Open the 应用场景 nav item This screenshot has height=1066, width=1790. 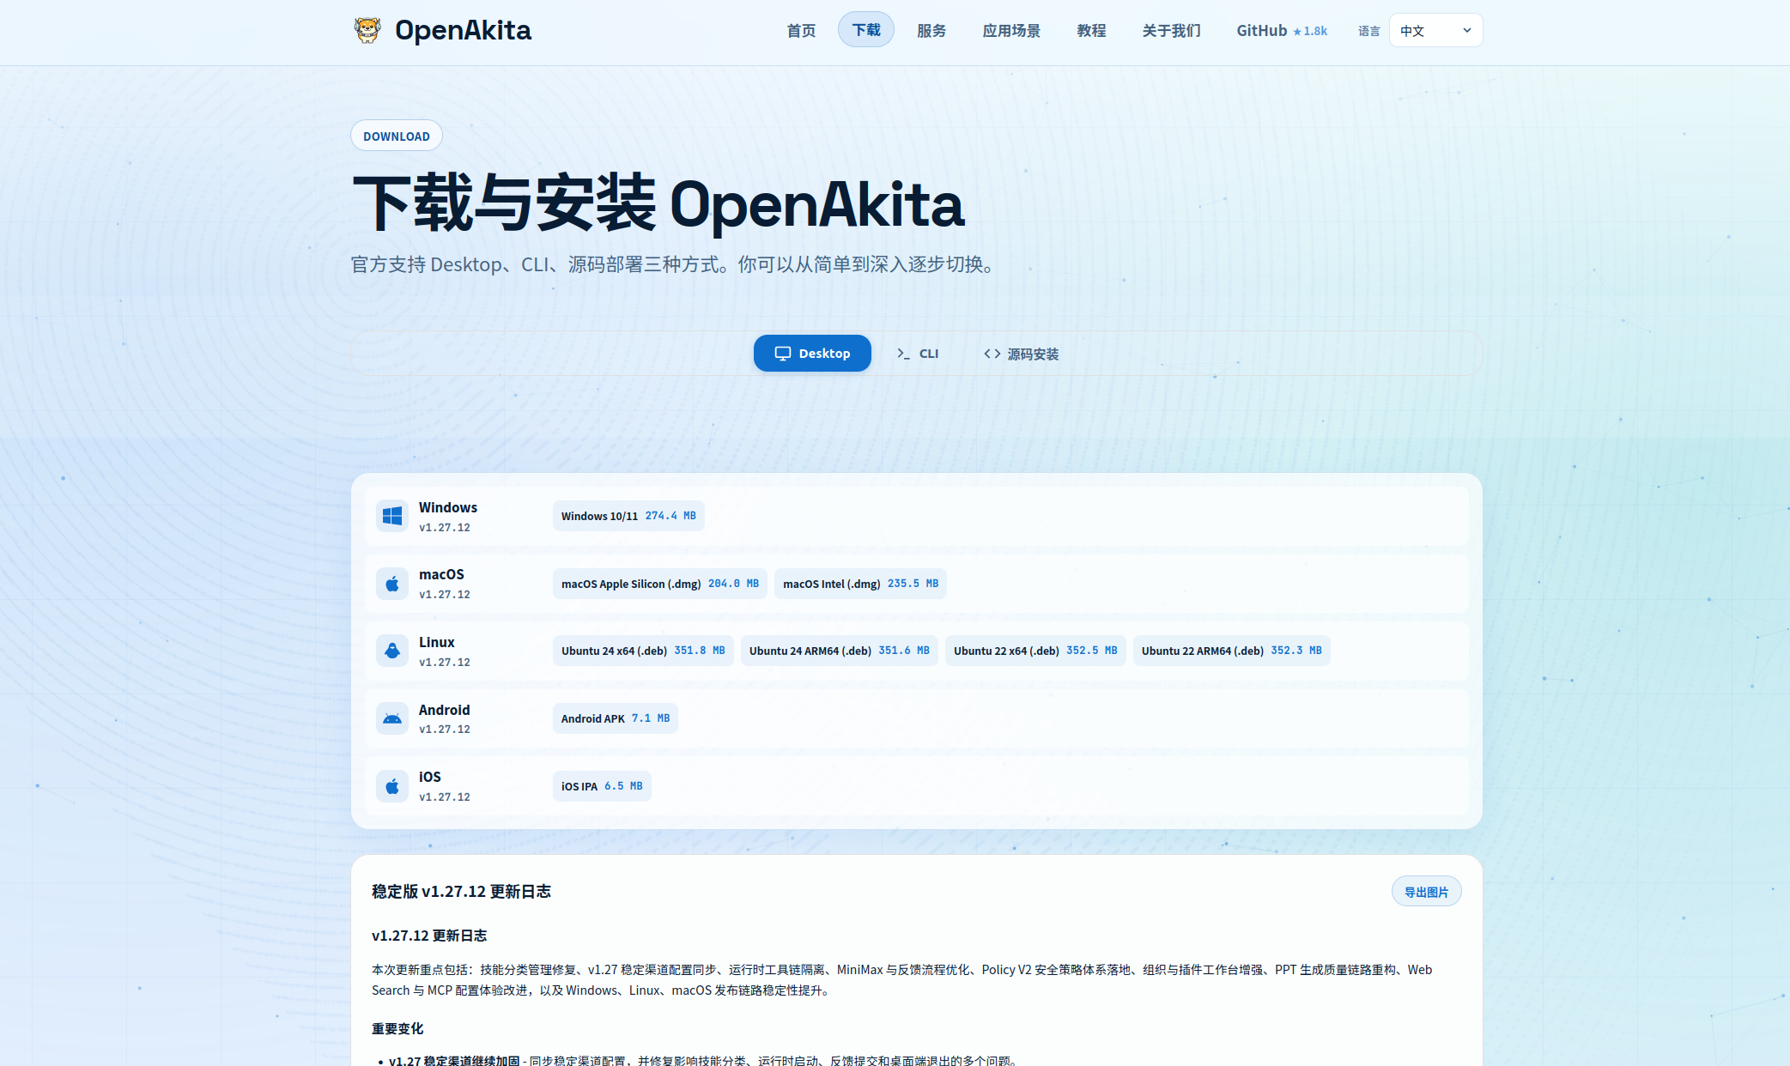(1011, 30)
